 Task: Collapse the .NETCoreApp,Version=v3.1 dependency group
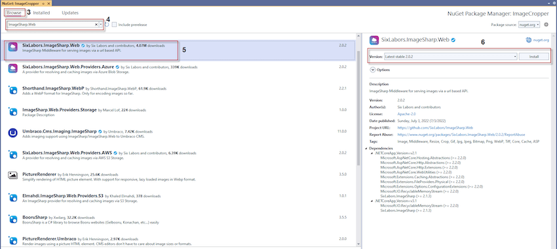pyautogui.click(x=372, y=201)
